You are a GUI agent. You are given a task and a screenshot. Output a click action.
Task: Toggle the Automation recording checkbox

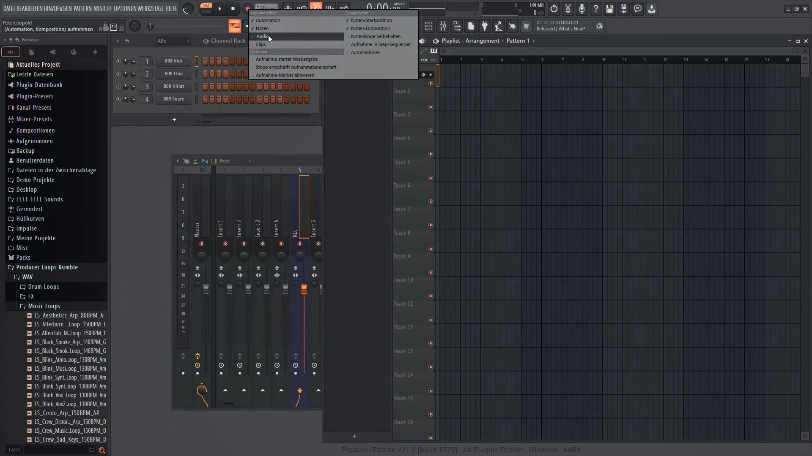click(x=268, y=20)
